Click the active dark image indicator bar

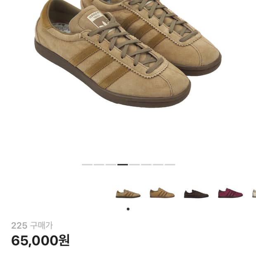click(x=123, y=165)
